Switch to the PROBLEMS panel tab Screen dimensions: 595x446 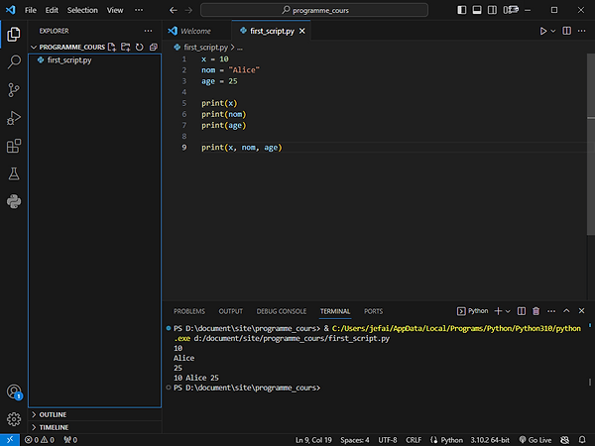click(x=189, y=311)
